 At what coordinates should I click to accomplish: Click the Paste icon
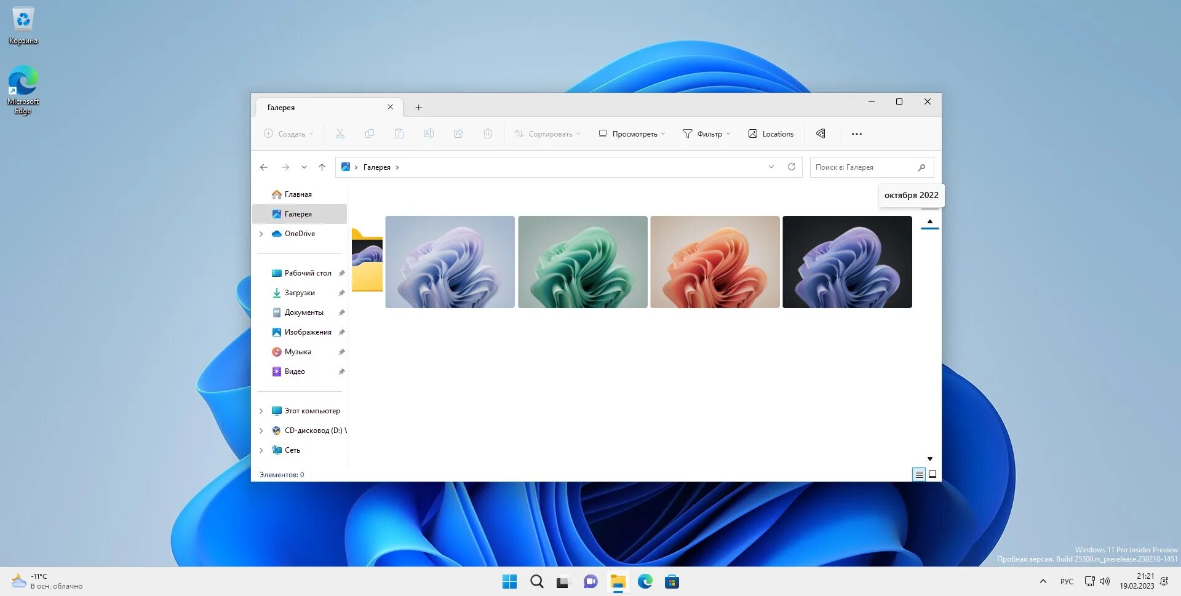click(399, 133)
